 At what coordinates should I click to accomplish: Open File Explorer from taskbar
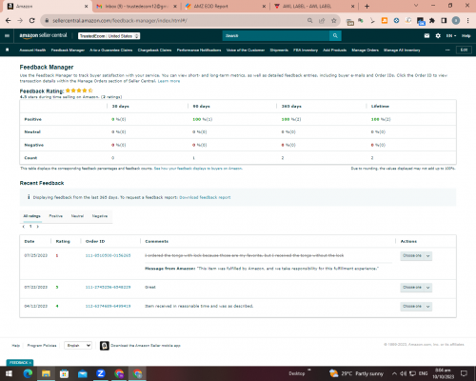(46, 373)
